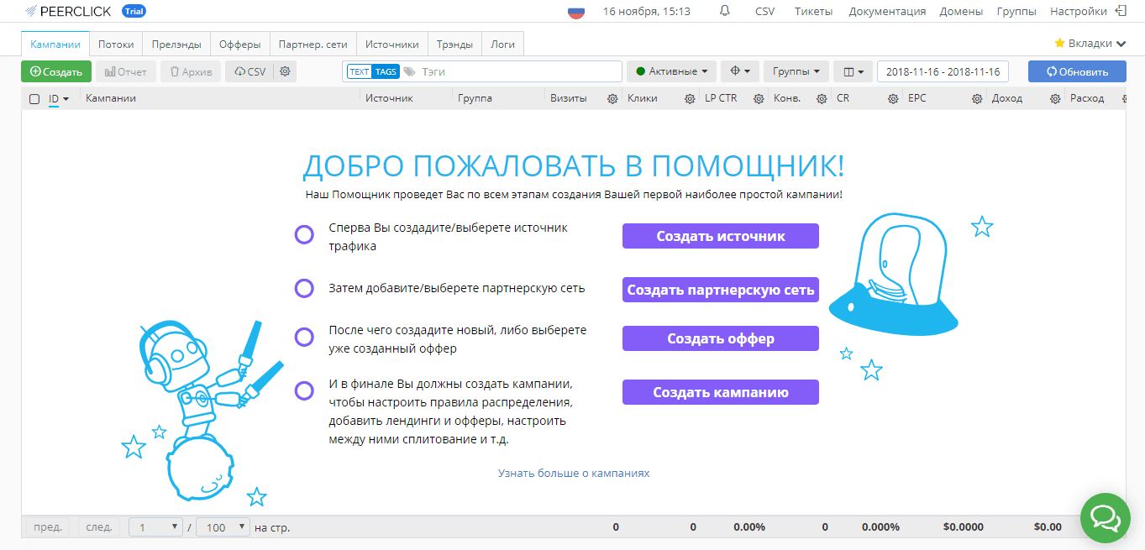1145x550 pixels.
Task: Click gear icon beside Визиты column
Action: tap(612, 99)
